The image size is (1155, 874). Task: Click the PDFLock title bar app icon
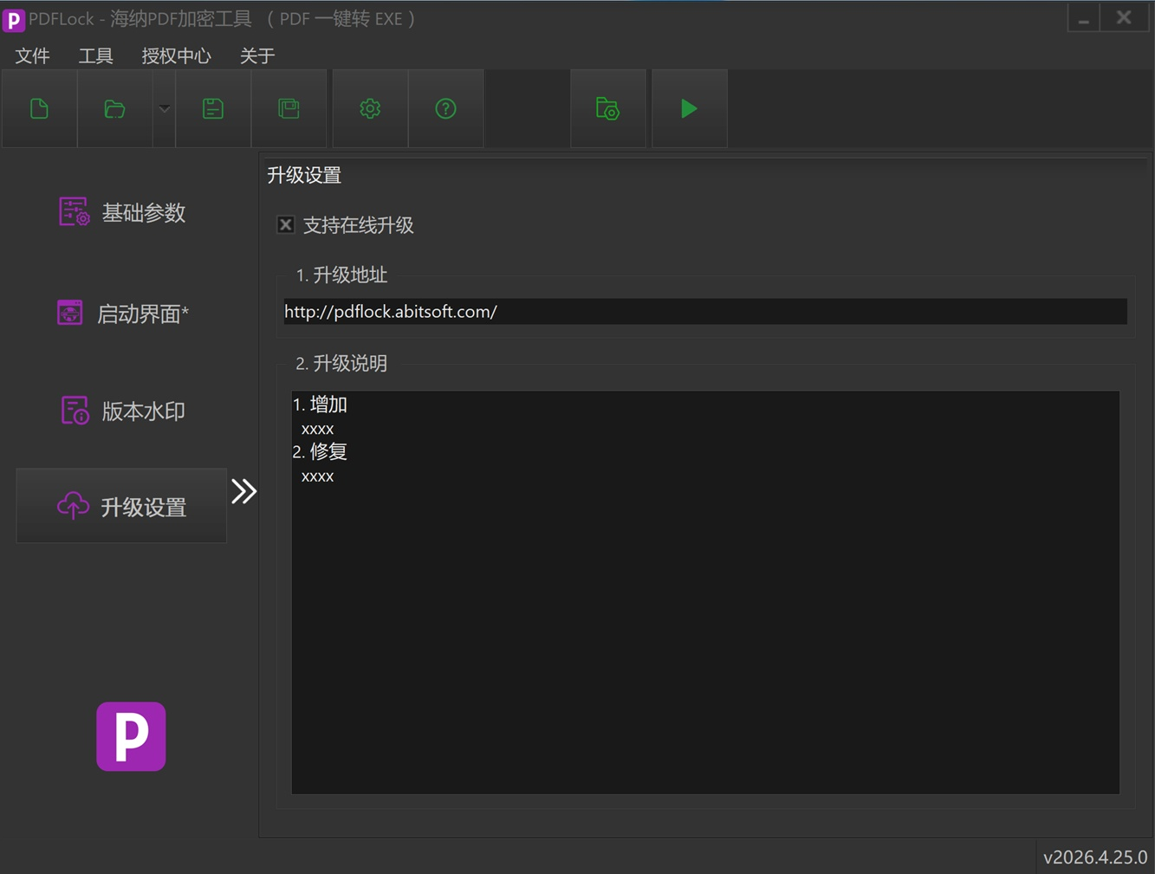[x=13, y=19]
